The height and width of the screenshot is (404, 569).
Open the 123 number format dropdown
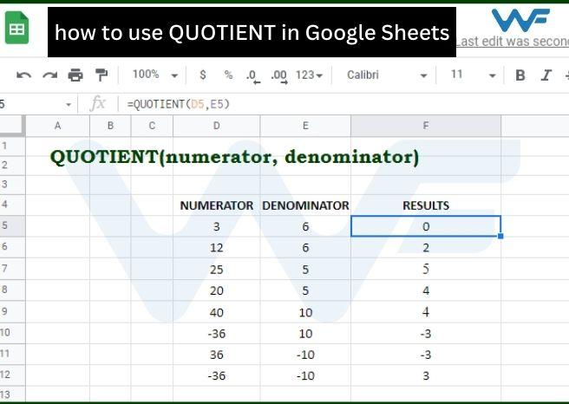[309, 75]
